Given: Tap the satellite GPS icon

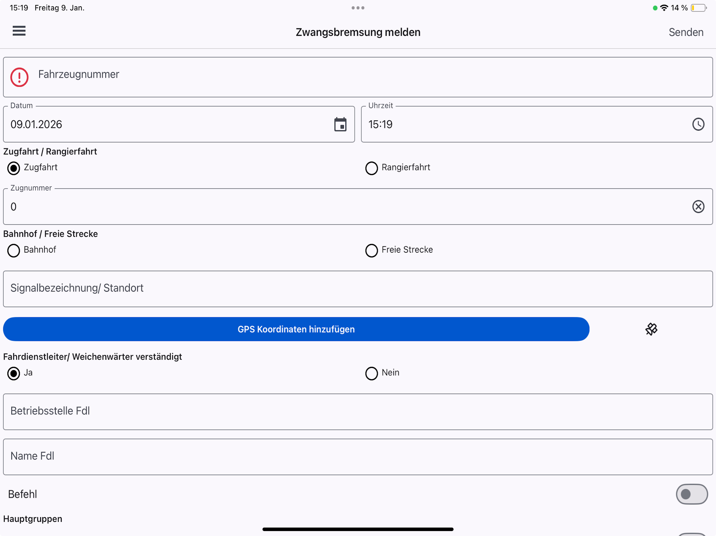Looking at the screenshot, I should pos(651,329).
